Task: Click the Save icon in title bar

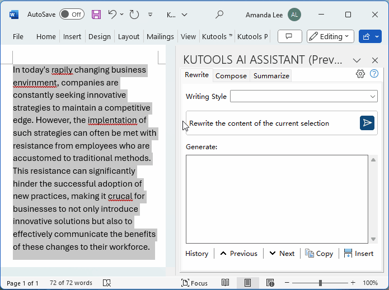Action: click(x=96, y=15)
